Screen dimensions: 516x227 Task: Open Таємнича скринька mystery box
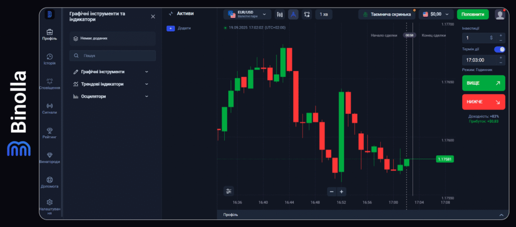387,14
